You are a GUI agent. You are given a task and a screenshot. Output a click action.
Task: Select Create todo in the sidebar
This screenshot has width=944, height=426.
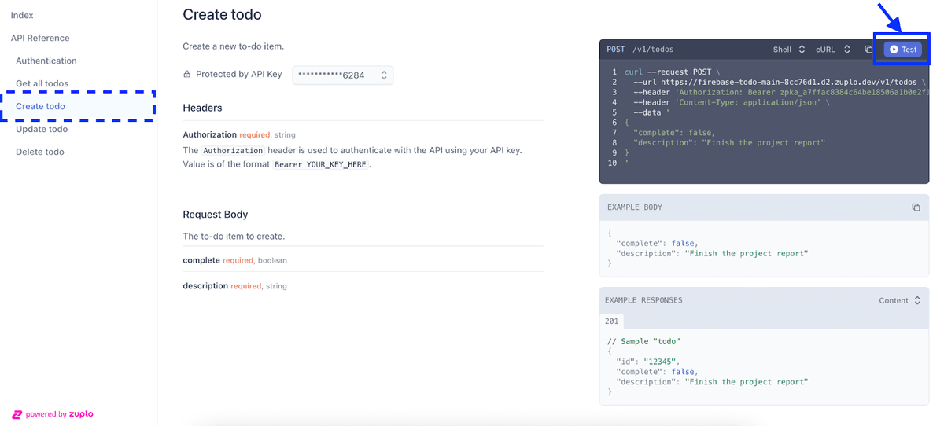pyautogui.click(x=40, y=106)
